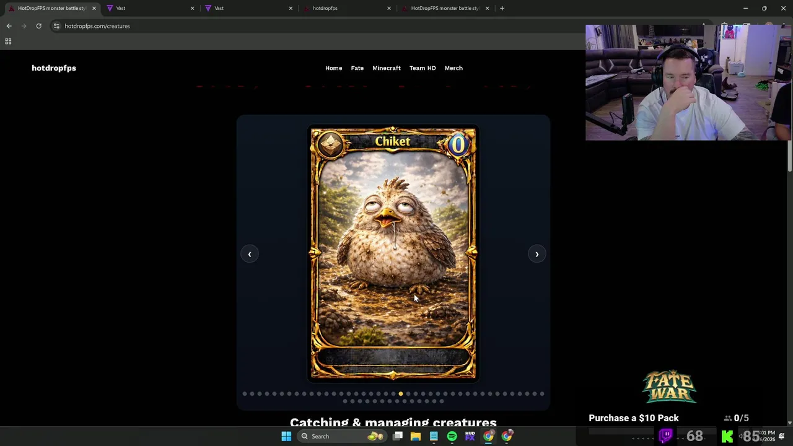Switch to the hotdropfps tab
The image size is (793, 446).
(346, 8)
